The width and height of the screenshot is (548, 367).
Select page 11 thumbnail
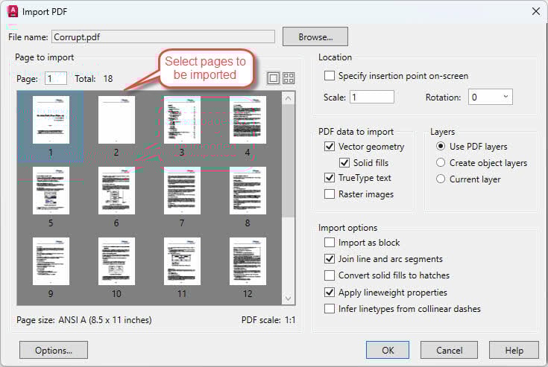click(x=182, y=261)
